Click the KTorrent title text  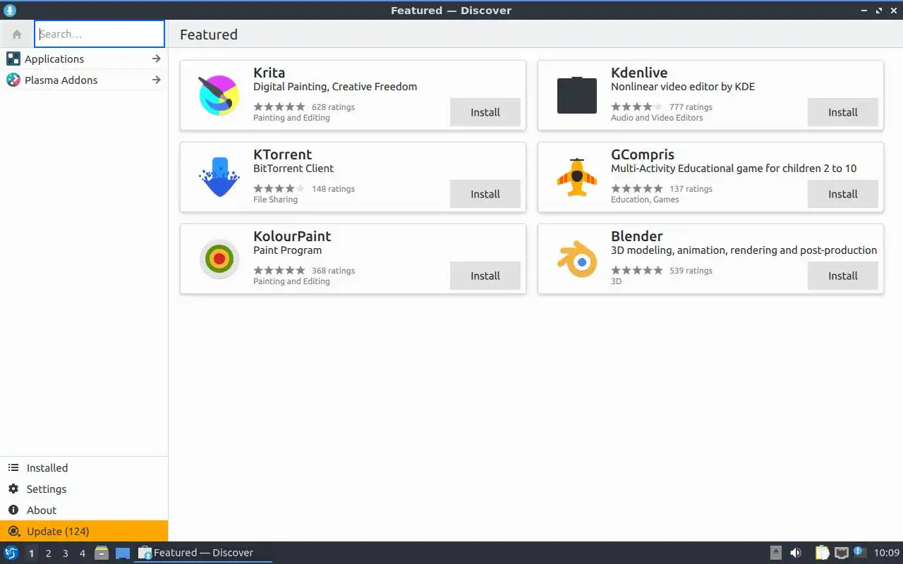click(282, 154)
